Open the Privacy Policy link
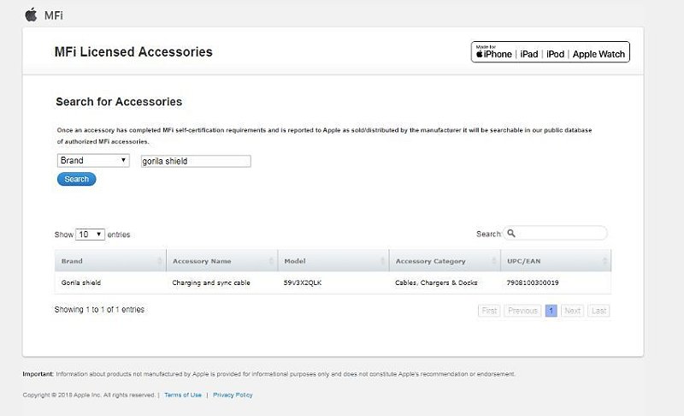 (x=233, y=395)
